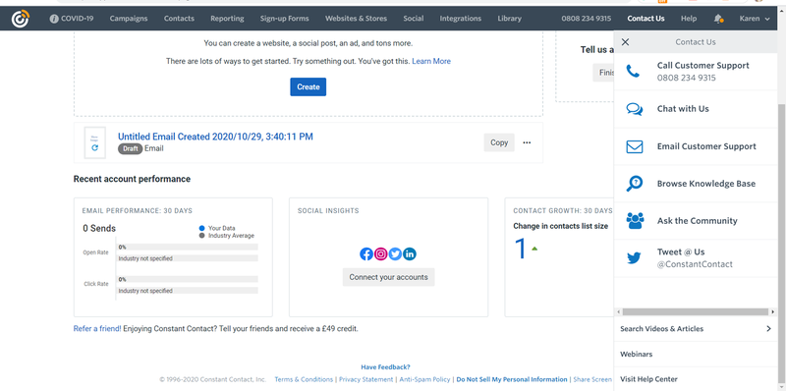
Task: Open the Library menu
Action: tap(509, 19)
